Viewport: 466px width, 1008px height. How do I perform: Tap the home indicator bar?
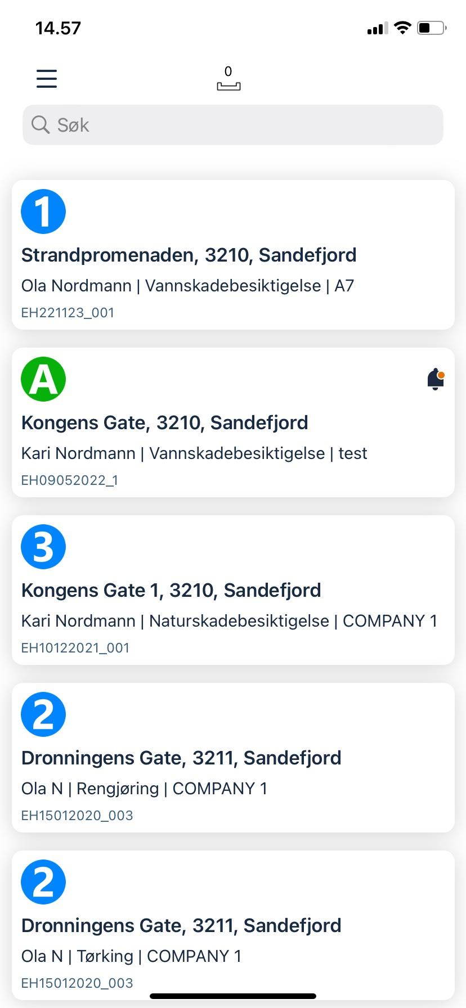tap(233, 996)
